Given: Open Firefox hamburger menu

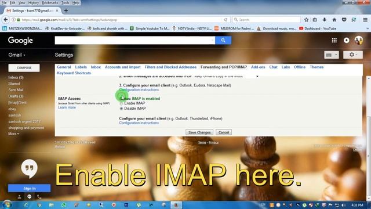Looking at the screenshot, I should click(365, 20).
